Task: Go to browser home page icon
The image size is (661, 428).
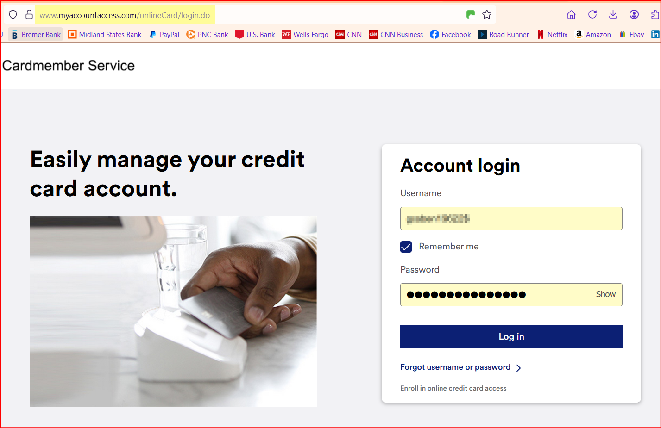Action: tap(571, 15)
